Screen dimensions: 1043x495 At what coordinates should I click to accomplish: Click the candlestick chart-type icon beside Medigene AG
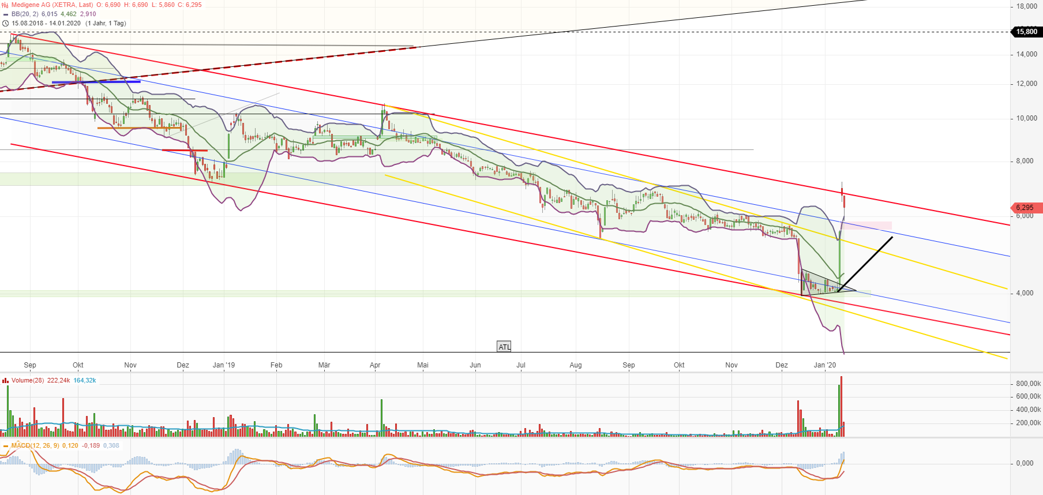click(5, 5)
